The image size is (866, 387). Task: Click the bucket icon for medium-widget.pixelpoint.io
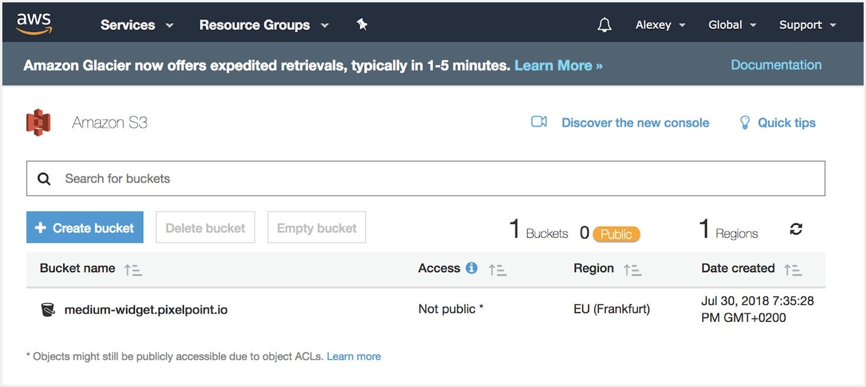(x=48, y=309)
